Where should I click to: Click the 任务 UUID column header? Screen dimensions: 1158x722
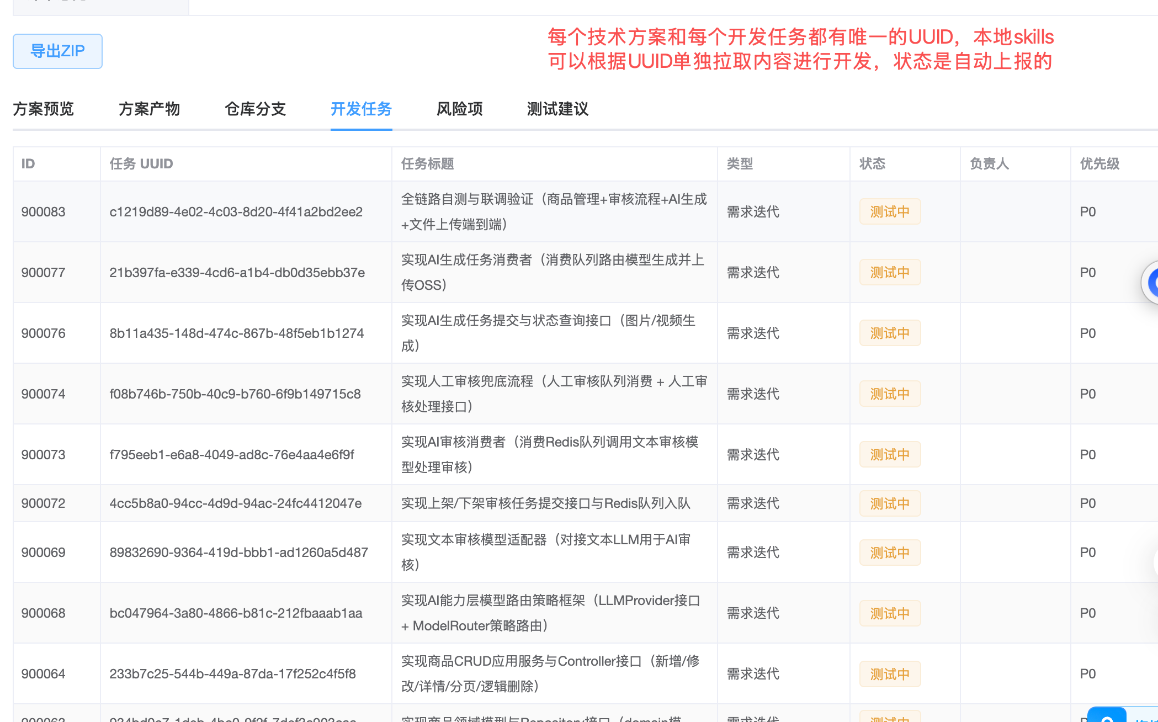141,164
